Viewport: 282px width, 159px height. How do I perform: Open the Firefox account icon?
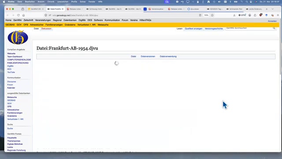(250, 15)
